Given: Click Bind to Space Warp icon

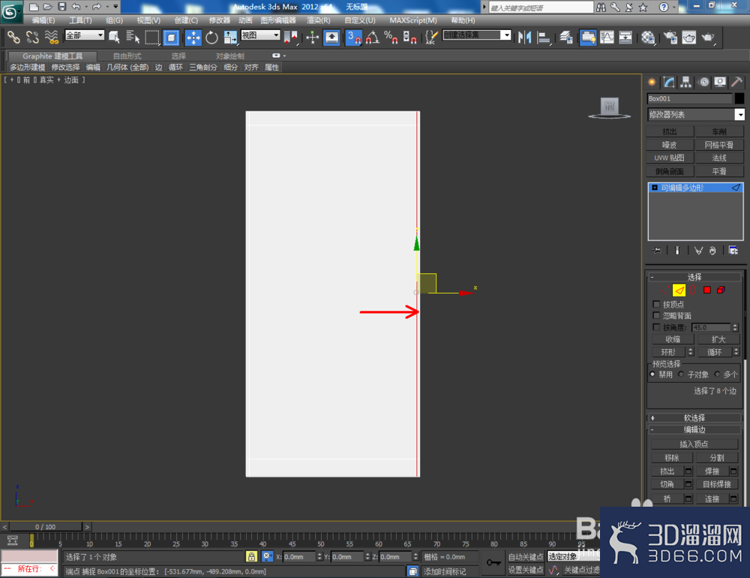Looking at the screenshot, I should pos(51,37).
